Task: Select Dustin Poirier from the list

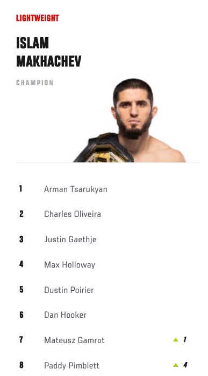Action: tap(69, 290)
